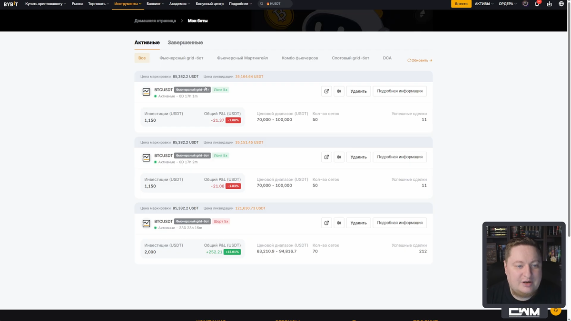Share the first BTCUSDT long bot
Viewport: 571px width, 321px height.
point(326,91)
